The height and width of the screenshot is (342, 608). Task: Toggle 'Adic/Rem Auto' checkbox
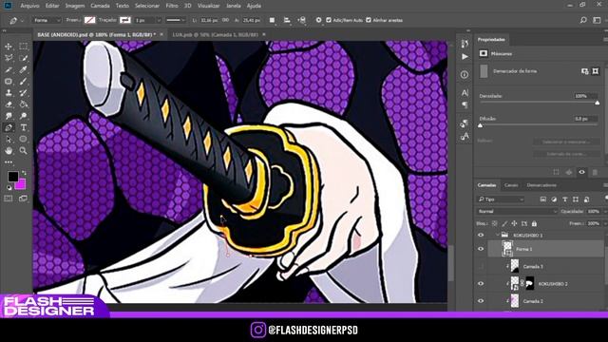tap(329, 20)
